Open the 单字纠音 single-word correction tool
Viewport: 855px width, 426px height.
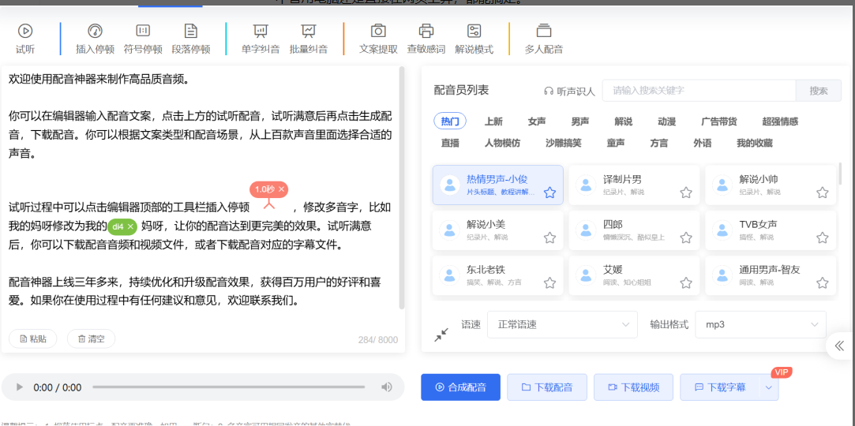261,39
